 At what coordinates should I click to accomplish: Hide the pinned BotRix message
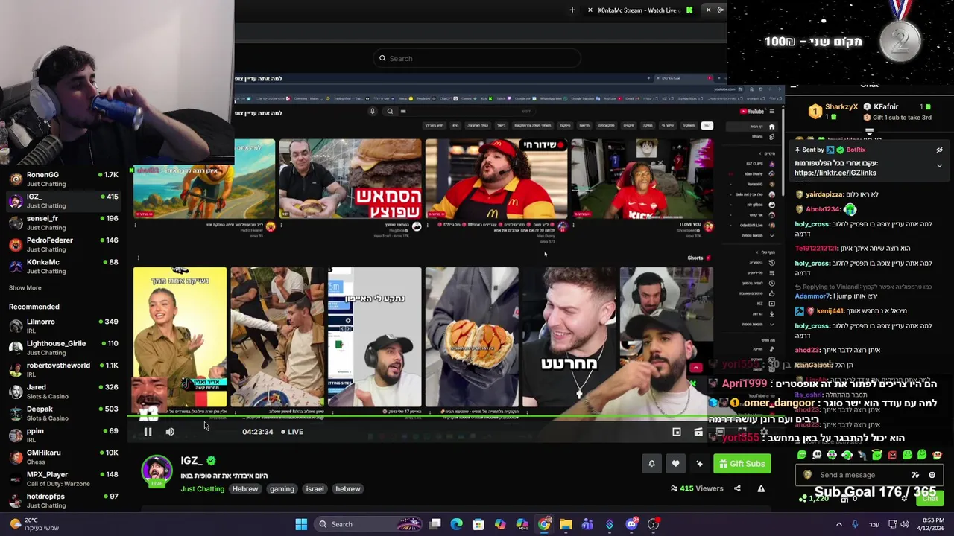tap(939, 150)
